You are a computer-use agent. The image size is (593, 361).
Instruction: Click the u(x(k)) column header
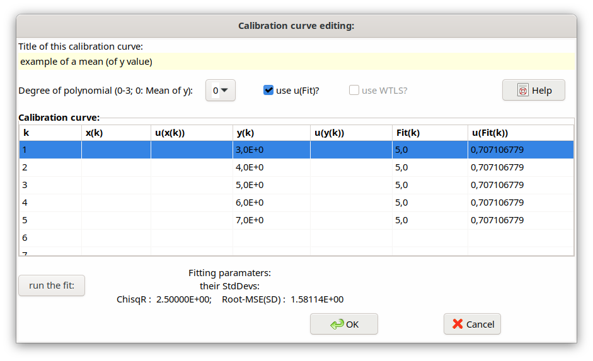click(x=192, y=133)
